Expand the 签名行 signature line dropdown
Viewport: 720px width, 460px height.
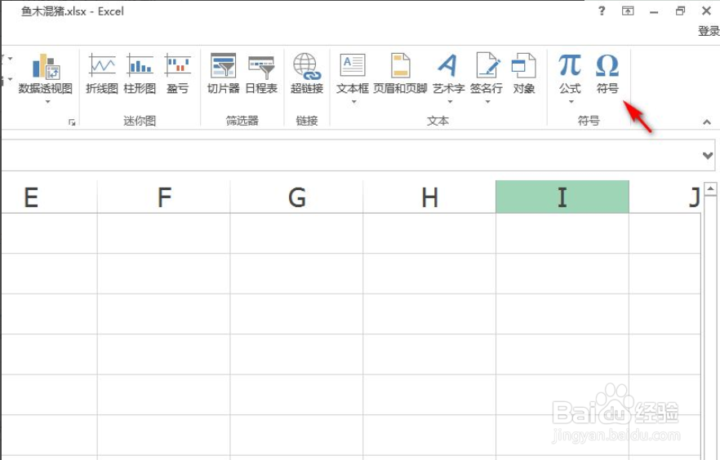(x=487, y=102)
